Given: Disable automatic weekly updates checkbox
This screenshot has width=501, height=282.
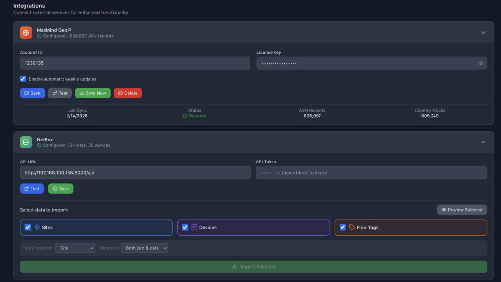Looking at the screenshot, I should coord(23,79).
